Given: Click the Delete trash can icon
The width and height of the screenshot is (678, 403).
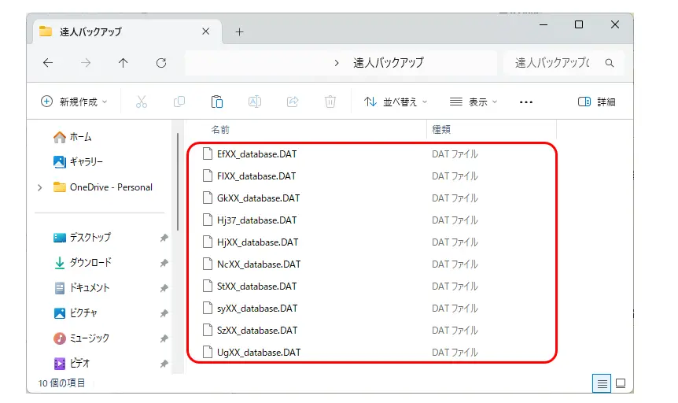Looking at the screenshot, I should (330, 102).
